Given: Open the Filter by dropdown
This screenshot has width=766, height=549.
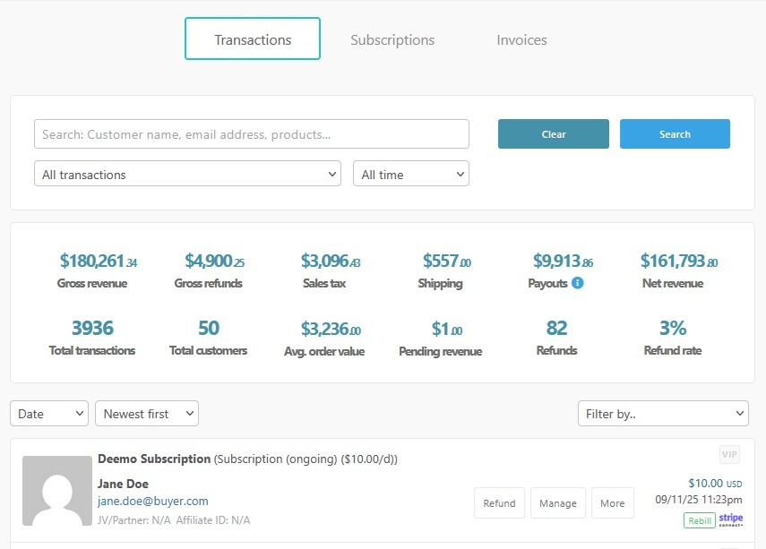Looking at the screenshot, I should [663, 414].
